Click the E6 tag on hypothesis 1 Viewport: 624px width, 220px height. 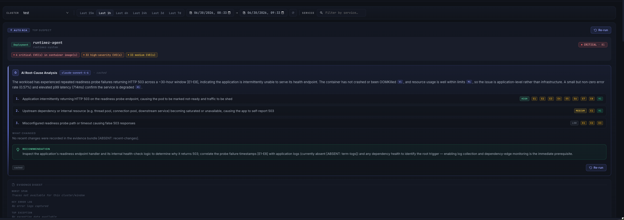point(575,99)
